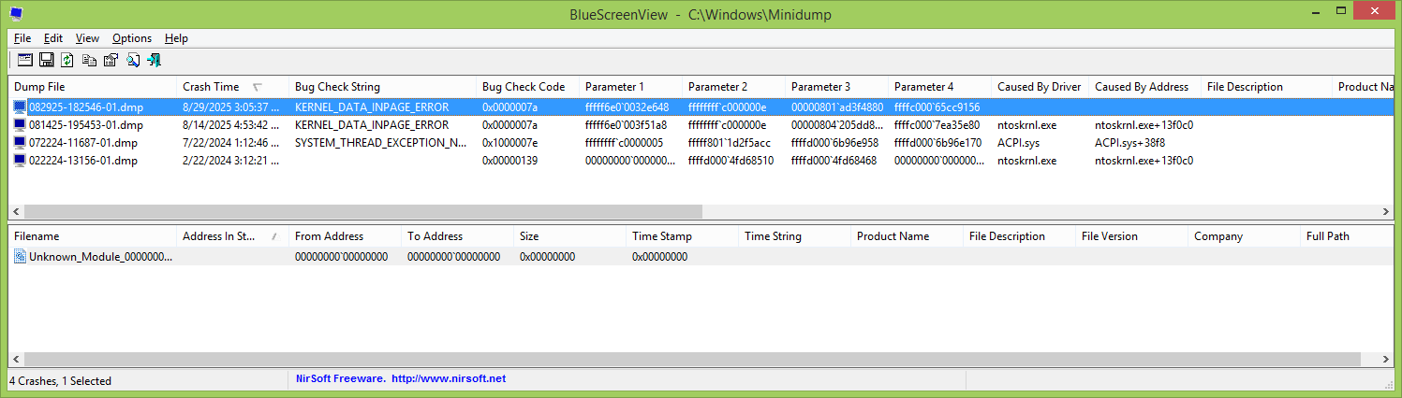Viewport: 1402px width, 398px height.
Task: Click the Parameter 1 column header
Action: tap(631, 87)
